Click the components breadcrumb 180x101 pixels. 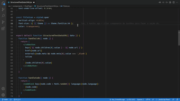[17, 6]
